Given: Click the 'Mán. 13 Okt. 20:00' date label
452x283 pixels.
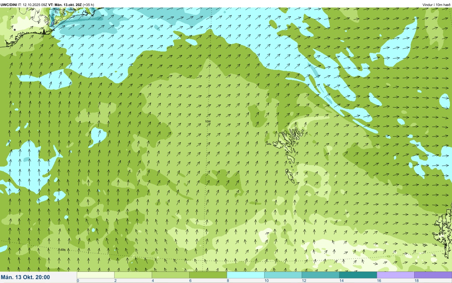Looking at the screenshot, I should click(25, 277).
